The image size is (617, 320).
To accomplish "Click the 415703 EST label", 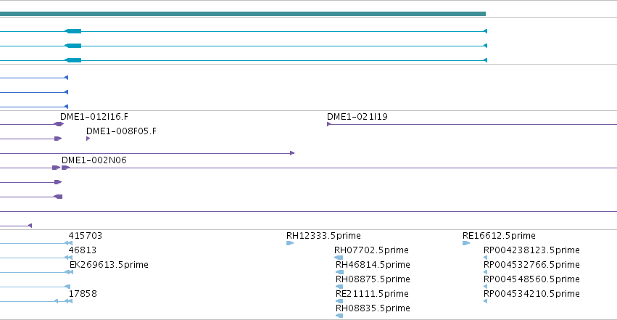I will 86,236.
